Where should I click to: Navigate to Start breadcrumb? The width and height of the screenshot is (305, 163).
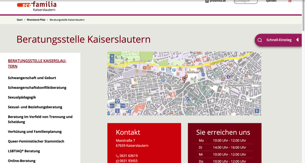click(x=20, y=20)
